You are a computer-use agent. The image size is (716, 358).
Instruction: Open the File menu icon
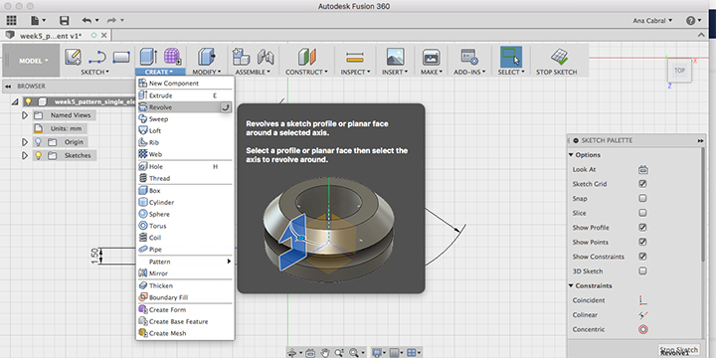pyautogui.click(x=39, y=21)
